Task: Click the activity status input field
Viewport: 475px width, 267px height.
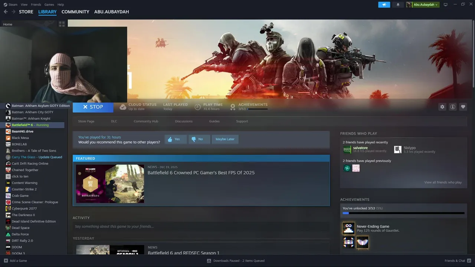Action: coord(201,226)
